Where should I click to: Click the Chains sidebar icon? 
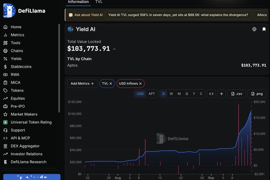tap(5, 51)
